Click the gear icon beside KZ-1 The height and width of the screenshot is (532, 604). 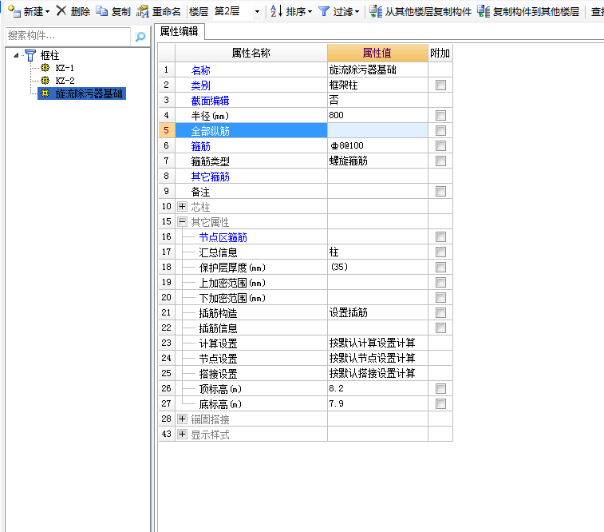coord(45,68)
